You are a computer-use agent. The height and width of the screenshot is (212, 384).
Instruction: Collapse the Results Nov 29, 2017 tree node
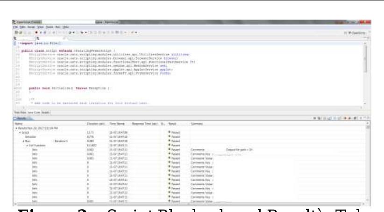pos(16,128)
